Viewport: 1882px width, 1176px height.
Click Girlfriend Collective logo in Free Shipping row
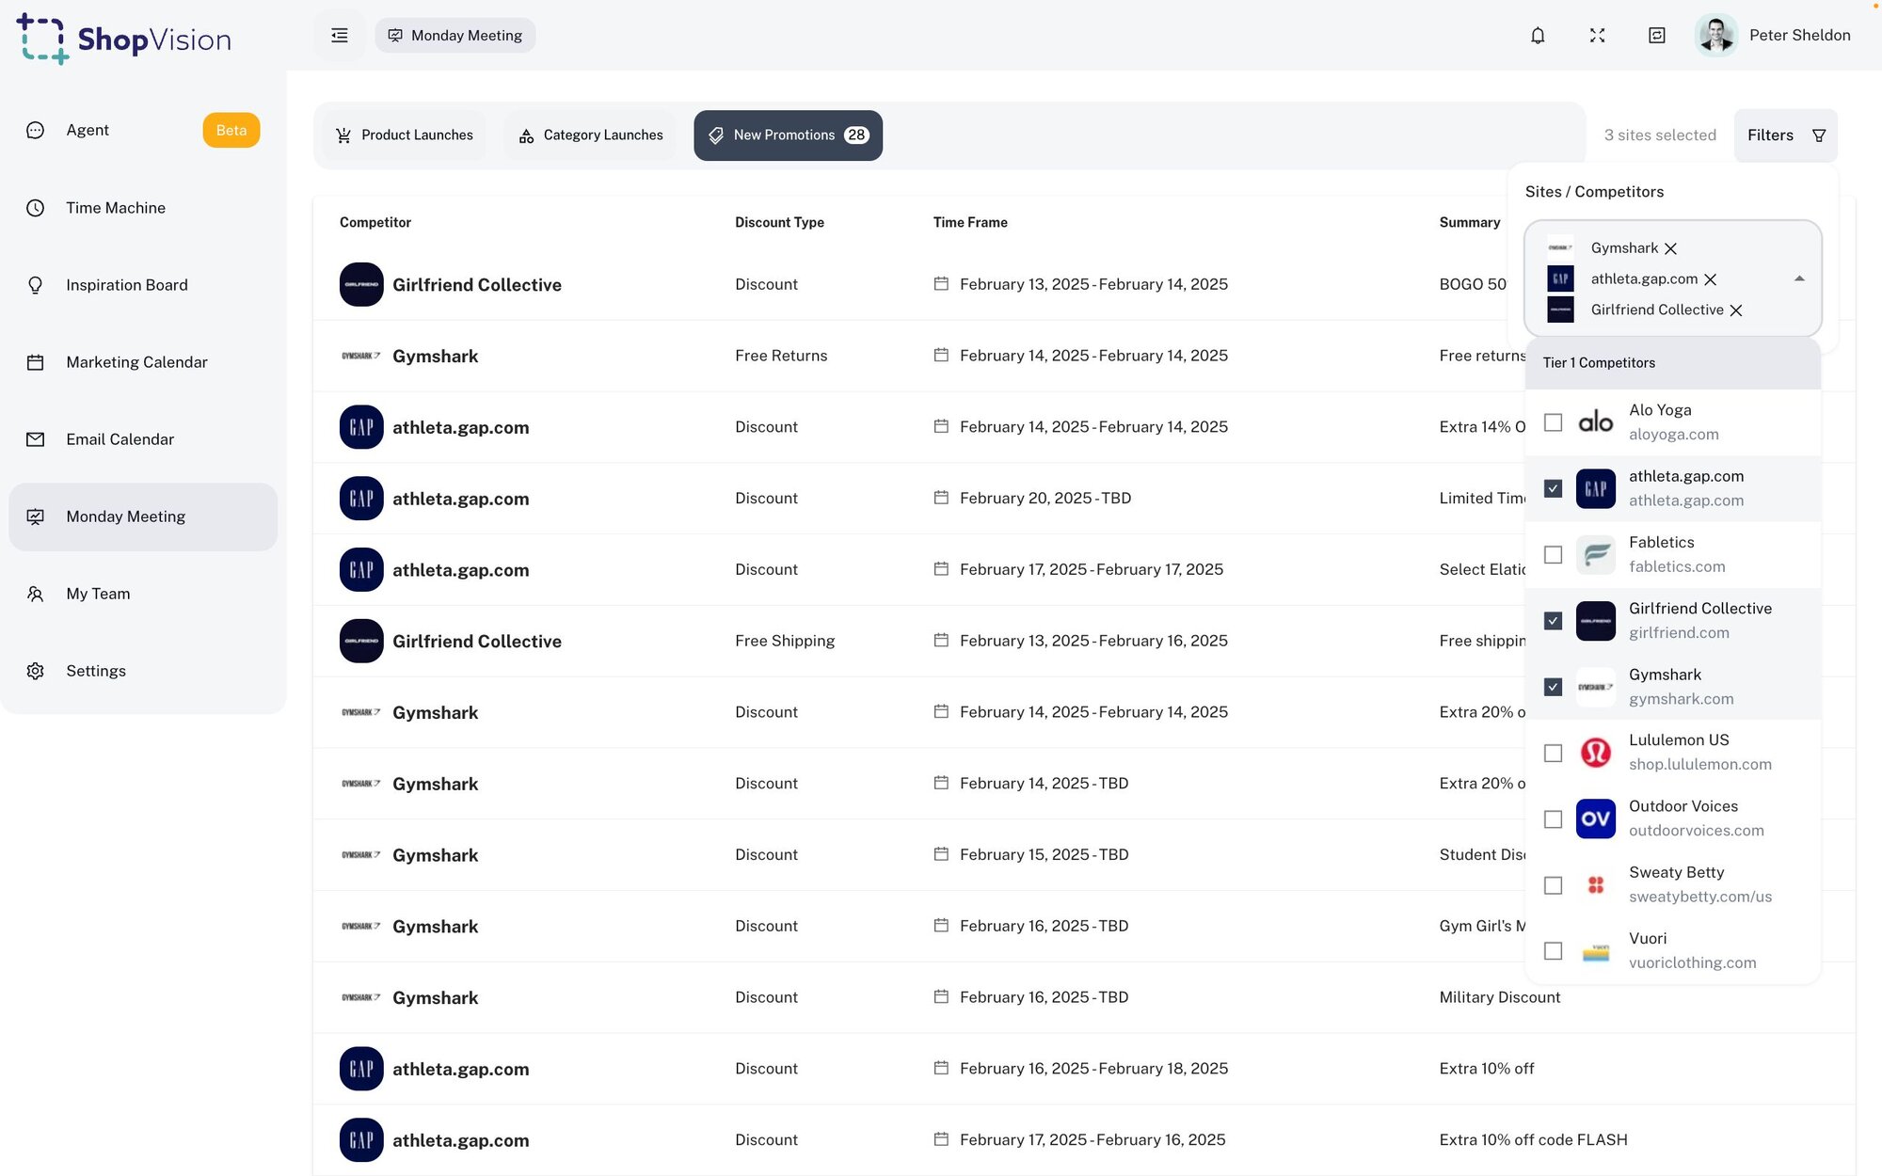pos(361,641)
